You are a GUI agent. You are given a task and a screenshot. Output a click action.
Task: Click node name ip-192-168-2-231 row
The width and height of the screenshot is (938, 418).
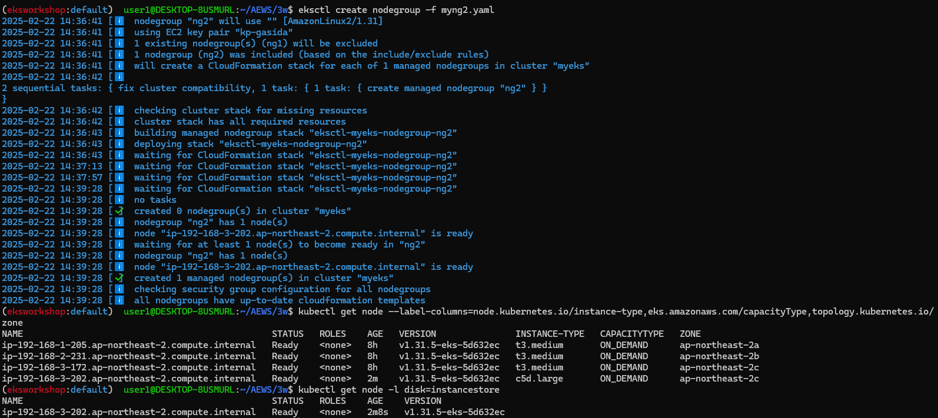pyautogui.click(x=129, y=356)
